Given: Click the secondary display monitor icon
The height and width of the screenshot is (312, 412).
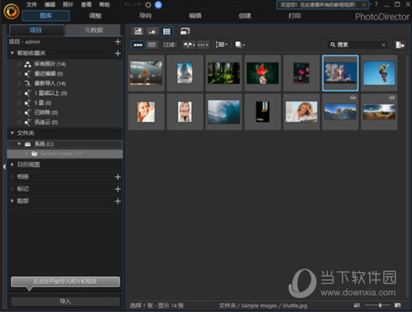Looking at the screenshot, I should [185, 32].
